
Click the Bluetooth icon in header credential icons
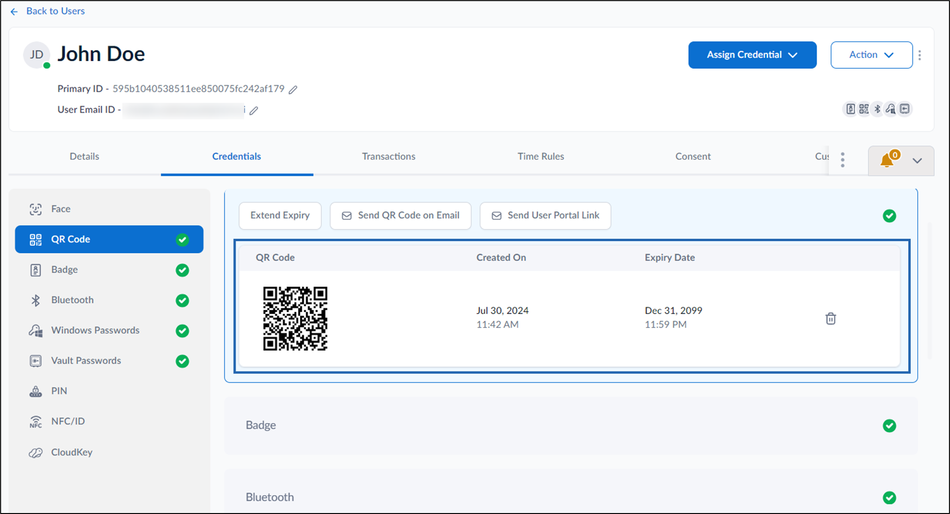tap(877, 109)
